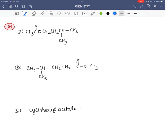
Task: Choose the green pen color
Action: pos(101,13)
